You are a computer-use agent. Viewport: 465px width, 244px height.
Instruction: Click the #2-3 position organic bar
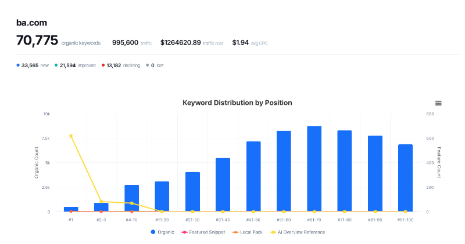[x=101, y=207]
